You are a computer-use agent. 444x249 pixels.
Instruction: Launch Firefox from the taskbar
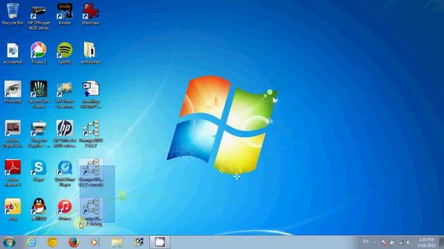point(74,242)
